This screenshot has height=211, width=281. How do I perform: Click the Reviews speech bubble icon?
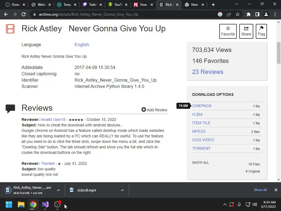(x=10, y=109)
